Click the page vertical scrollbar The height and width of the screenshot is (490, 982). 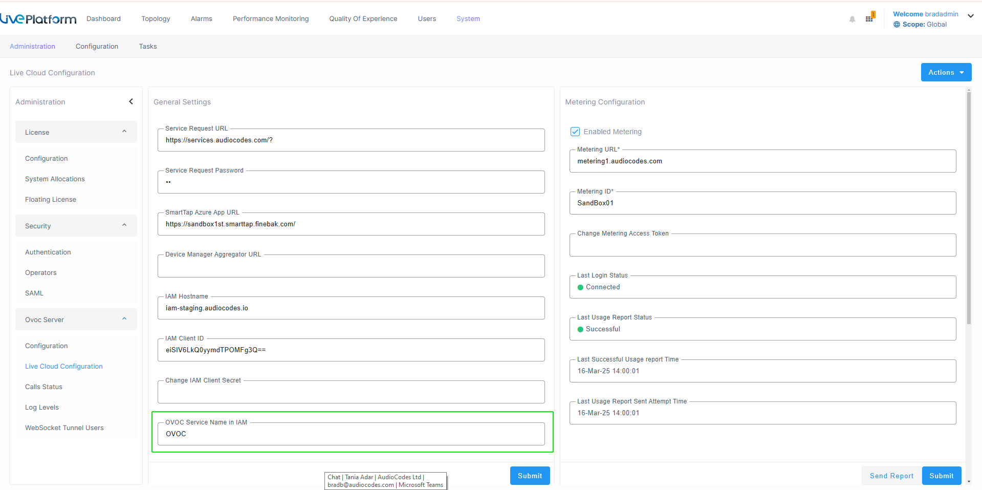[x=969, y=207]
